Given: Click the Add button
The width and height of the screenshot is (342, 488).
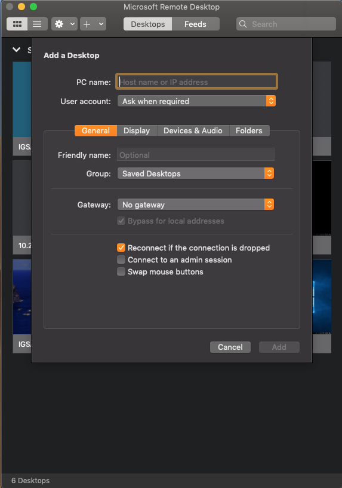Looking at the screenshot, I should (279, 347).
